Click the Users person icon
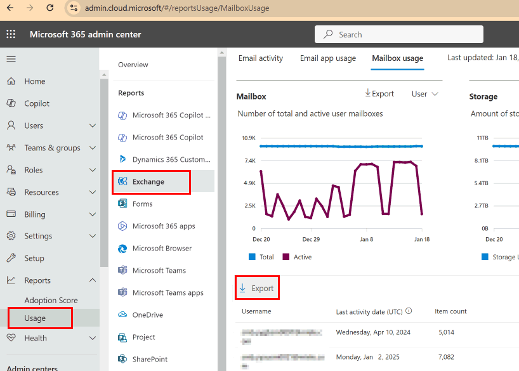This screenshot has width=519, height=371. pyautogui.click(x=11, y=126)
